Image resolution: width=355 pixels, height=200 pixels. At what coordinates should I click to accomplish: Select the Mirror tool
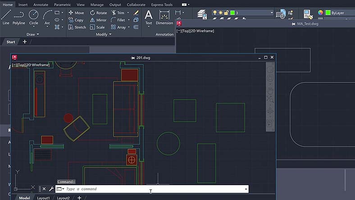click(98, 20)
